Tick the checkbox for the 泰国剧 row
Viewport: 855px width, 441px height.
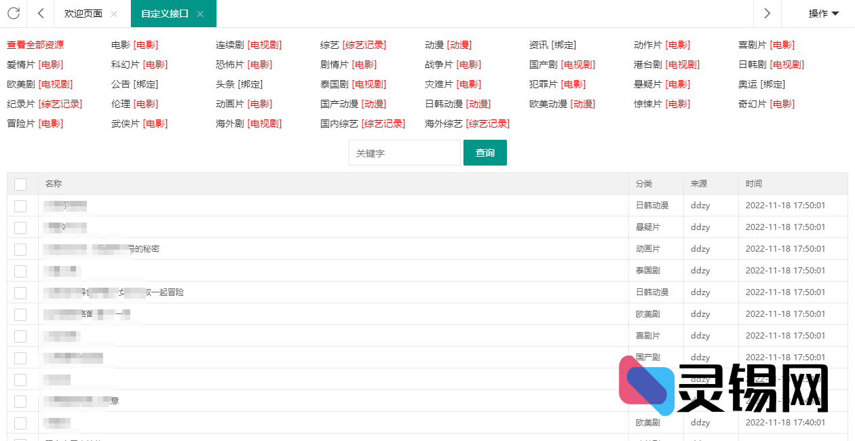coord(20,271)
